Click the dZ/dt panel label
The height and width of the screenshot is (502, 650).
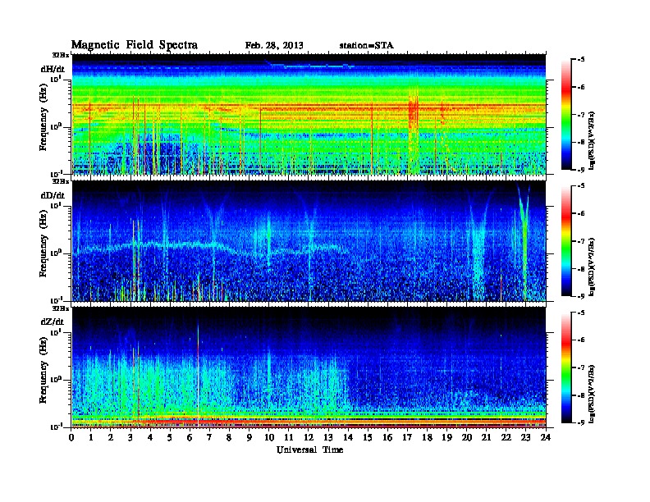53,322
